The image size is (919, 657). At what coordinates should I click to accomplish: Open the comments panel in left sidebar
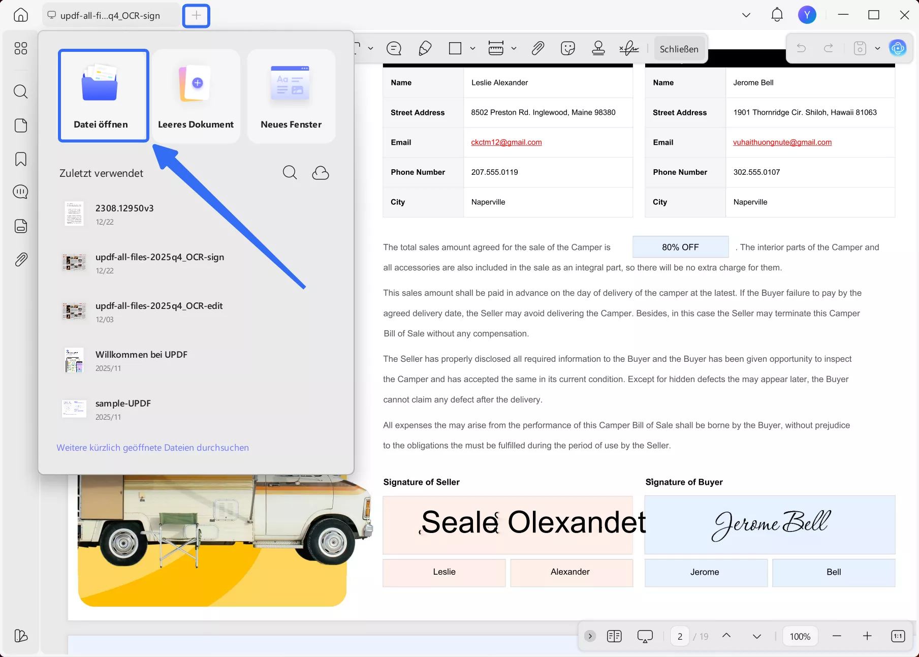21,192
